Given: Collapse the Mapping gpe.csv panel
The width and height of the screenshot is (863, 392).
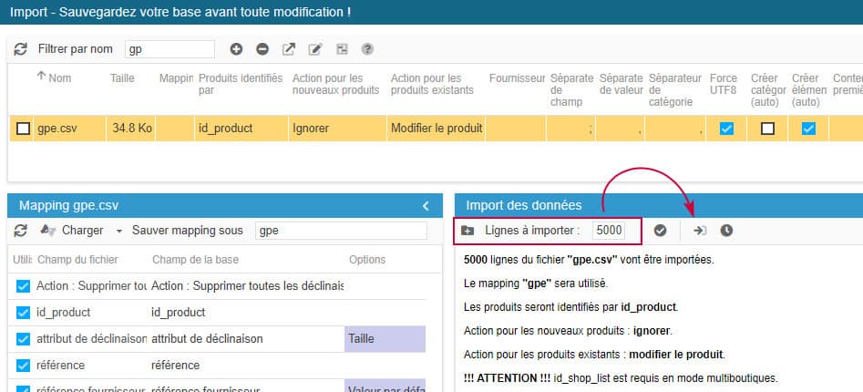Looking at the screenshot, I should (x=426, y=206).
